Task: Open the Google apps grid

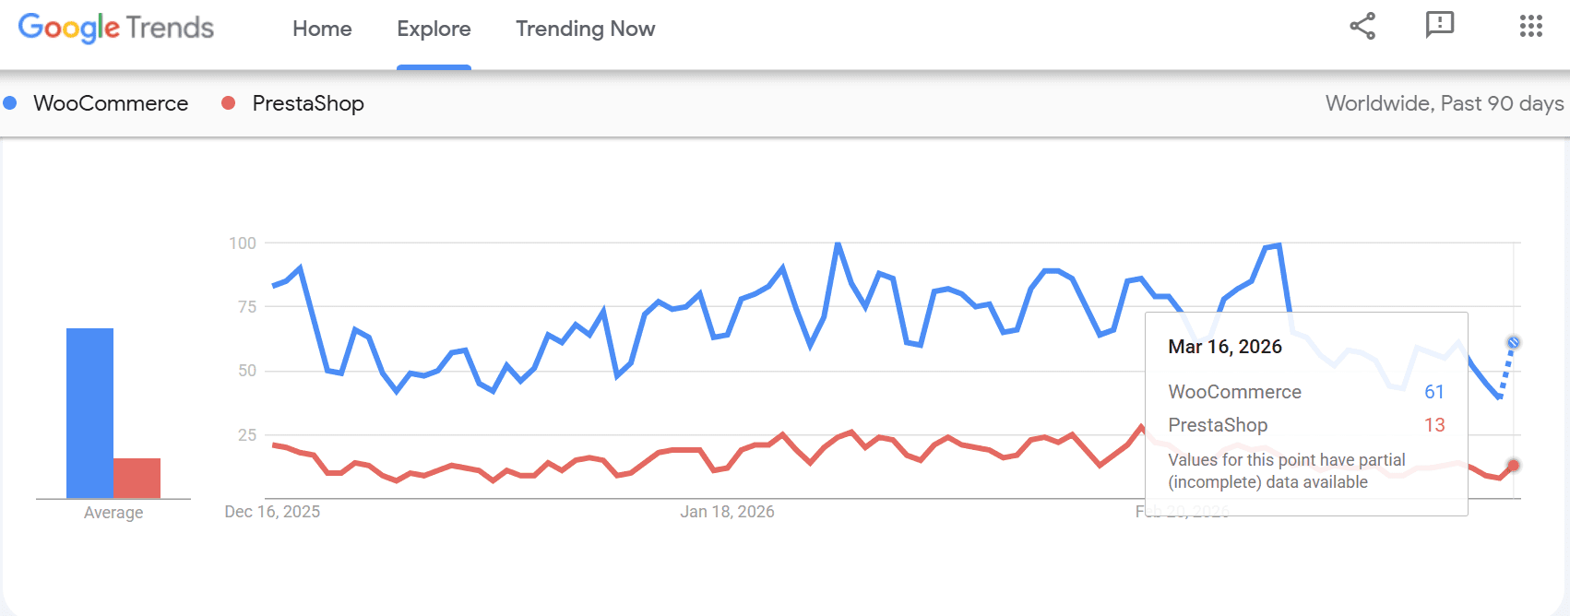Action: (x=1530, y=26)
